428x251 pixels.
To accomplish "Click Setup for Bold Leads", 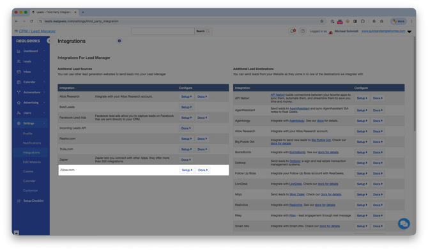I will pos(187,107).
